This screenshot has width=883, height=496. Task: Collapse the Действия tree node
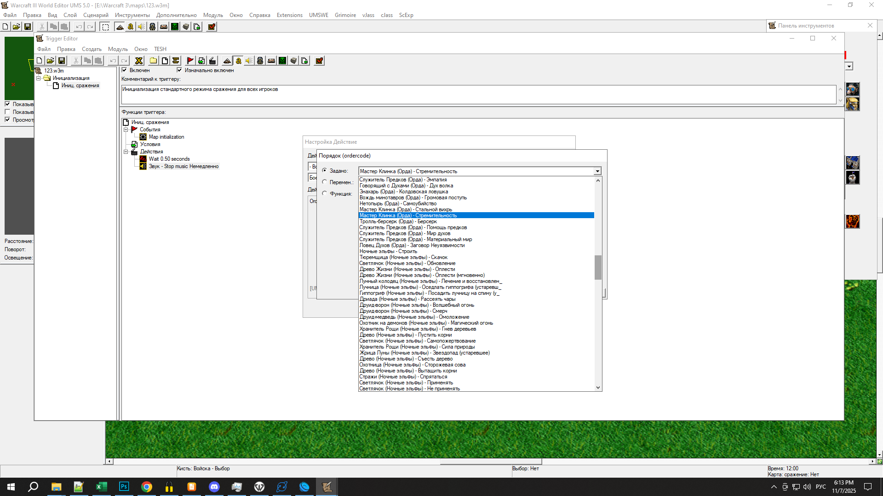(126, 152)
